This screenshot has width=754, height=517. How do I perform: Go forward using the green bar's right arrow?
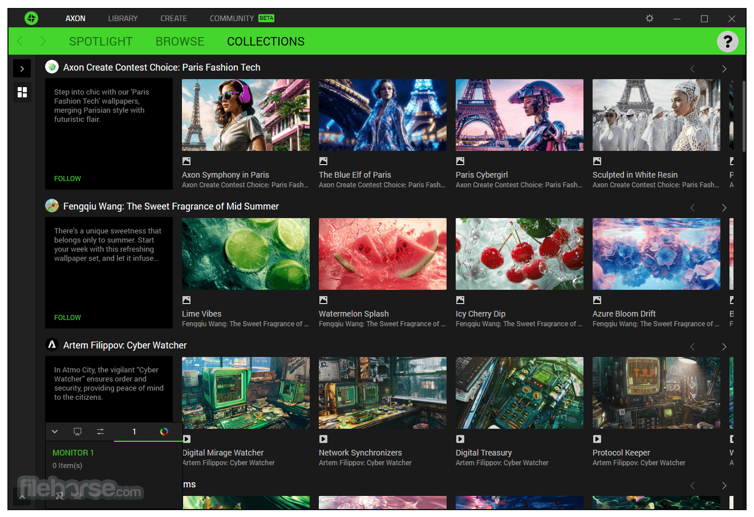point(43,41)
